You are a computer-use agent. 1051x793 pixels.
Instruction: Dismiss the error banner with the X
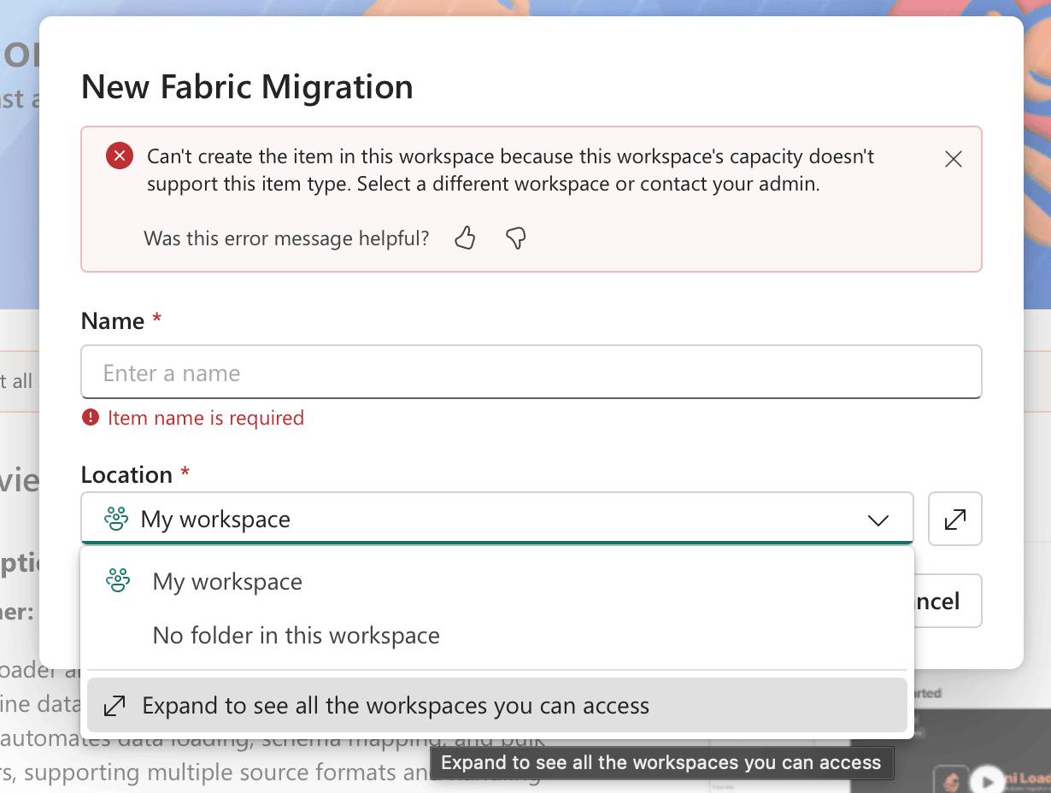[954, 159]
